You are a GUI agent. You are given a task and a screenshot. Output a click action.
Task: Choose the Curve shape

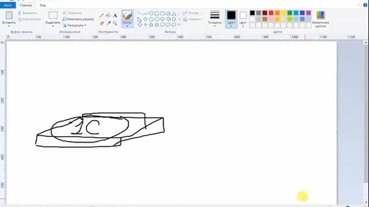(x=145, y=13)
